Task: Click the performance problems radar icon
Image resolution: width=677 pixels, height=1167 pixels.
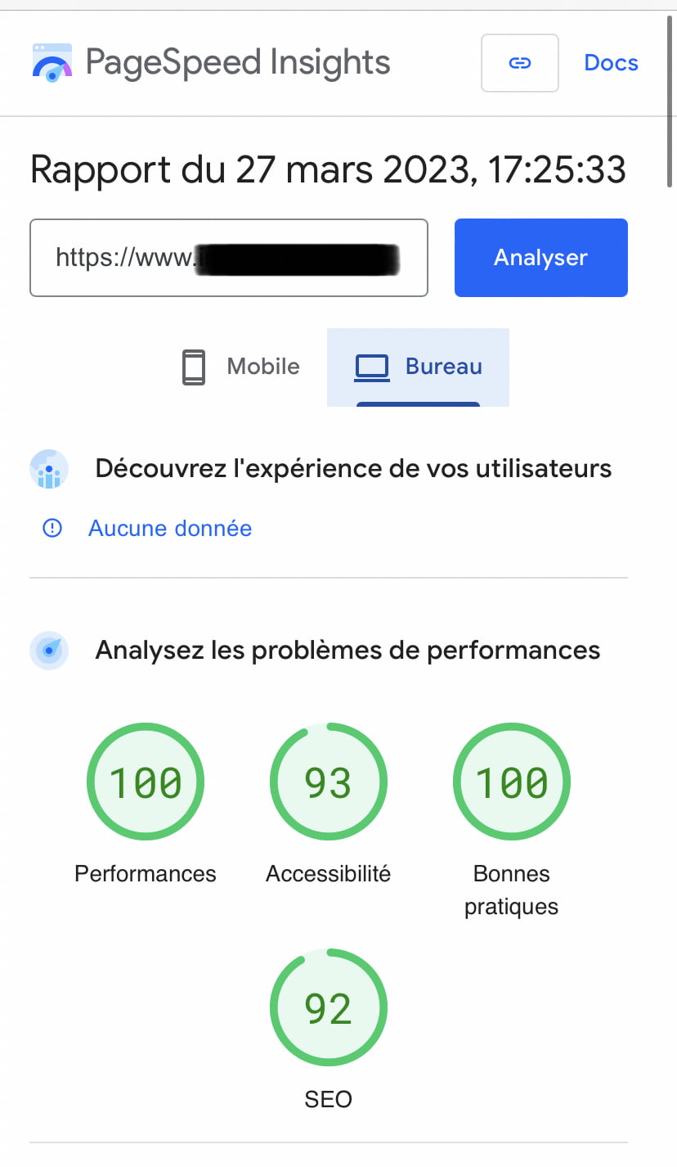Action: [x=49, y=651]
